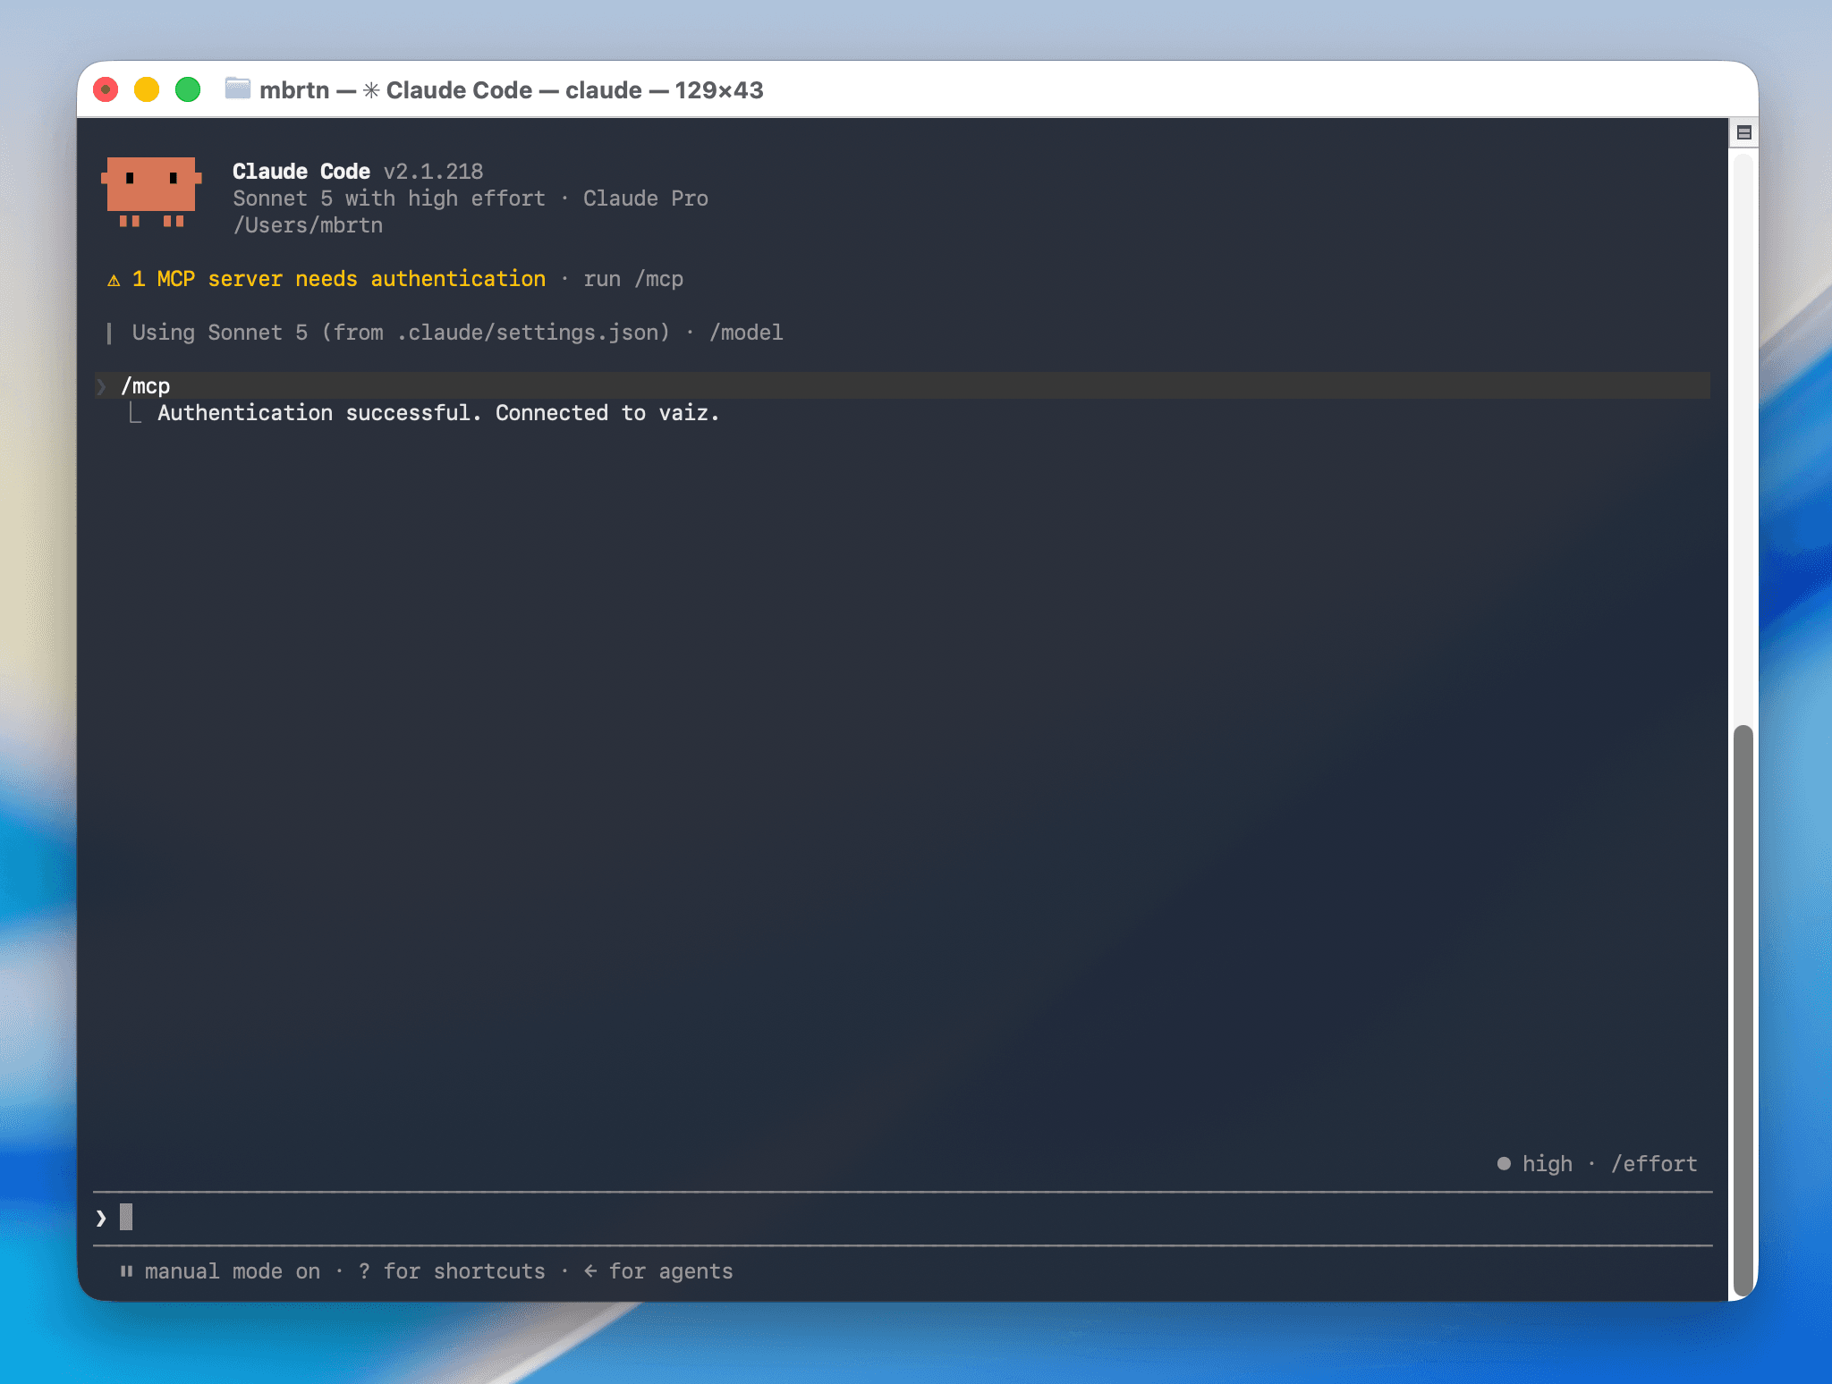1832x1384 pixels.
Task: Click the split pane icon above the scrollbar
Action: (x=1743, y=133)
